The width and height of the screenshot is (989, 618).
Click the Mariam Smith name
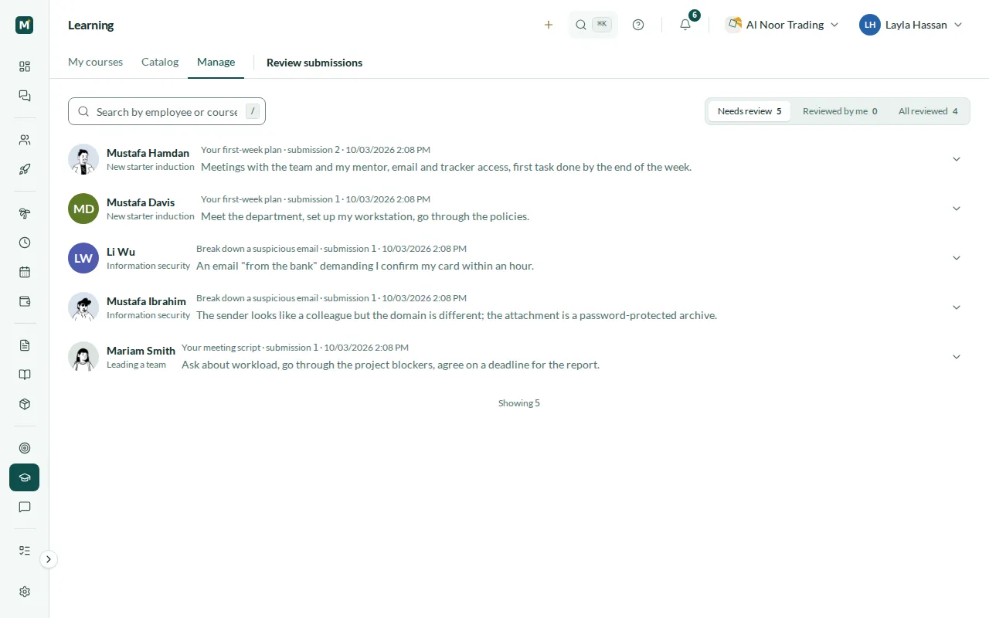141,351
